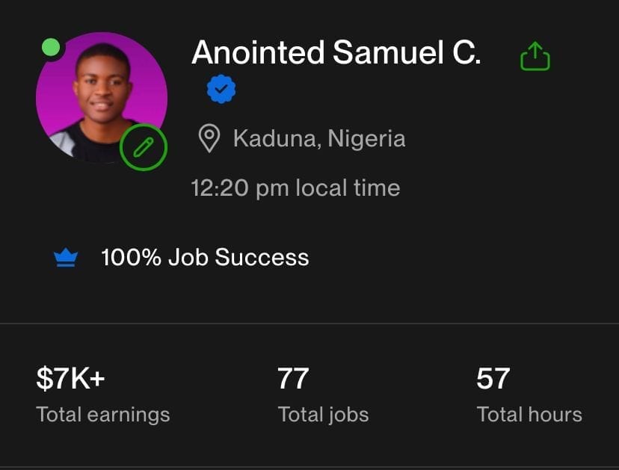Click the $7K+ earnings figure
Viewport: 619px width, 470px height.
tap(70, 379)
